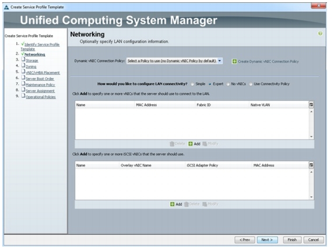This screenshot has width=334, height=247.
Task: Click the Native VLAN column header
Action: pos(279,105)
